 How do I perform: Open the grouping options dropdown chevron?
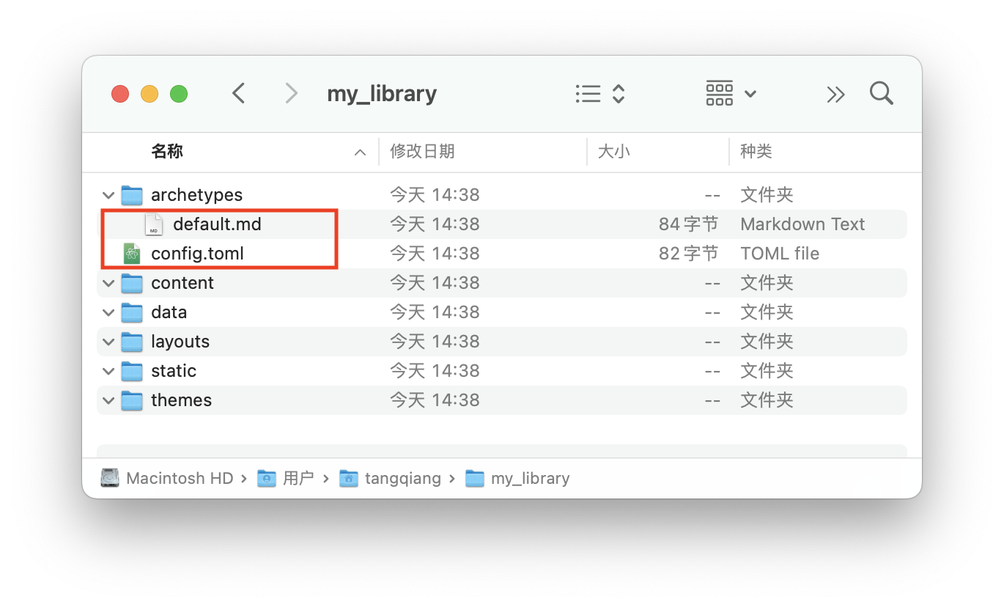(x=750, y=93)
